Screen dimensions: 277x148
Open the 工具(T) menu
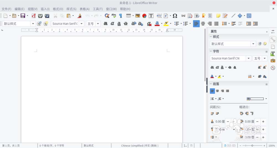[98, 9]
